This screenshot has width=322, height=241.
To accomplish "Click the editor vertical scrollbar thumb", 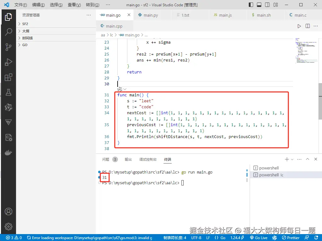I will pos(320,101).
